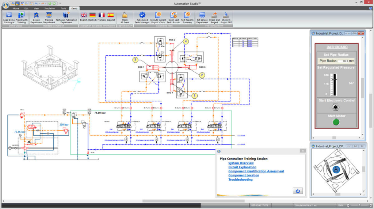Open the redo history dropdown arrow
Image resolution: width=374 pixels, height=209 pixels.
tap(46, 3)
